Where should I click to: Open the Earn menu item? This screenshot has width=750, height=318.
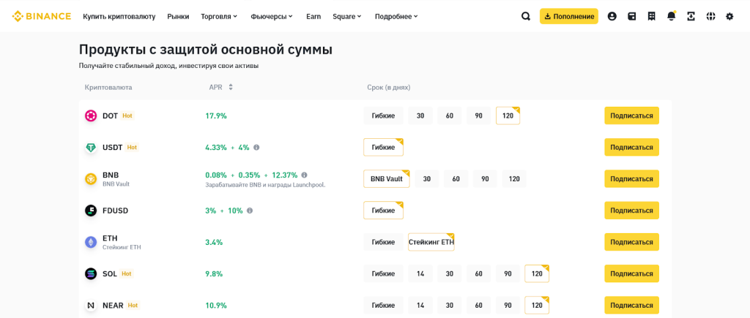pos(313,16)
